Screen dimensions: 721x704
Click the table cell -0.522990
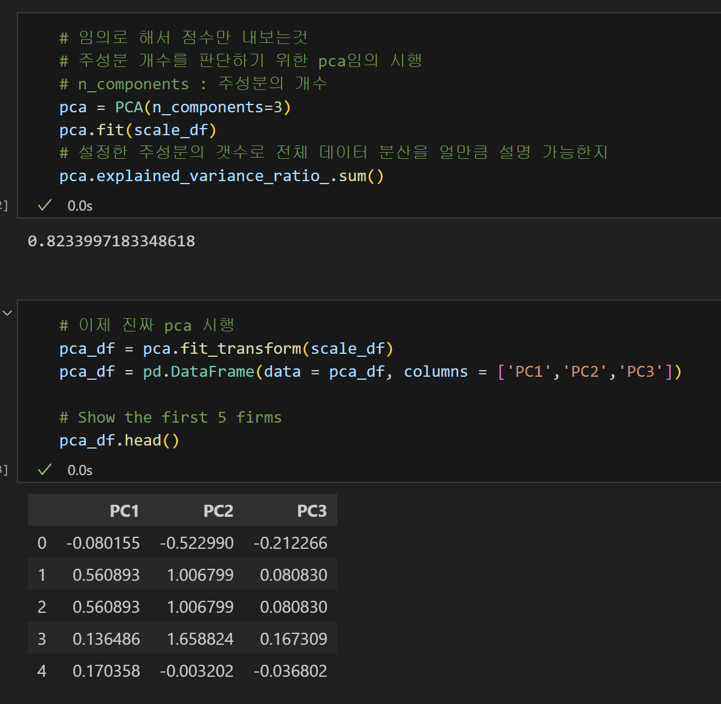click(197, 543)
